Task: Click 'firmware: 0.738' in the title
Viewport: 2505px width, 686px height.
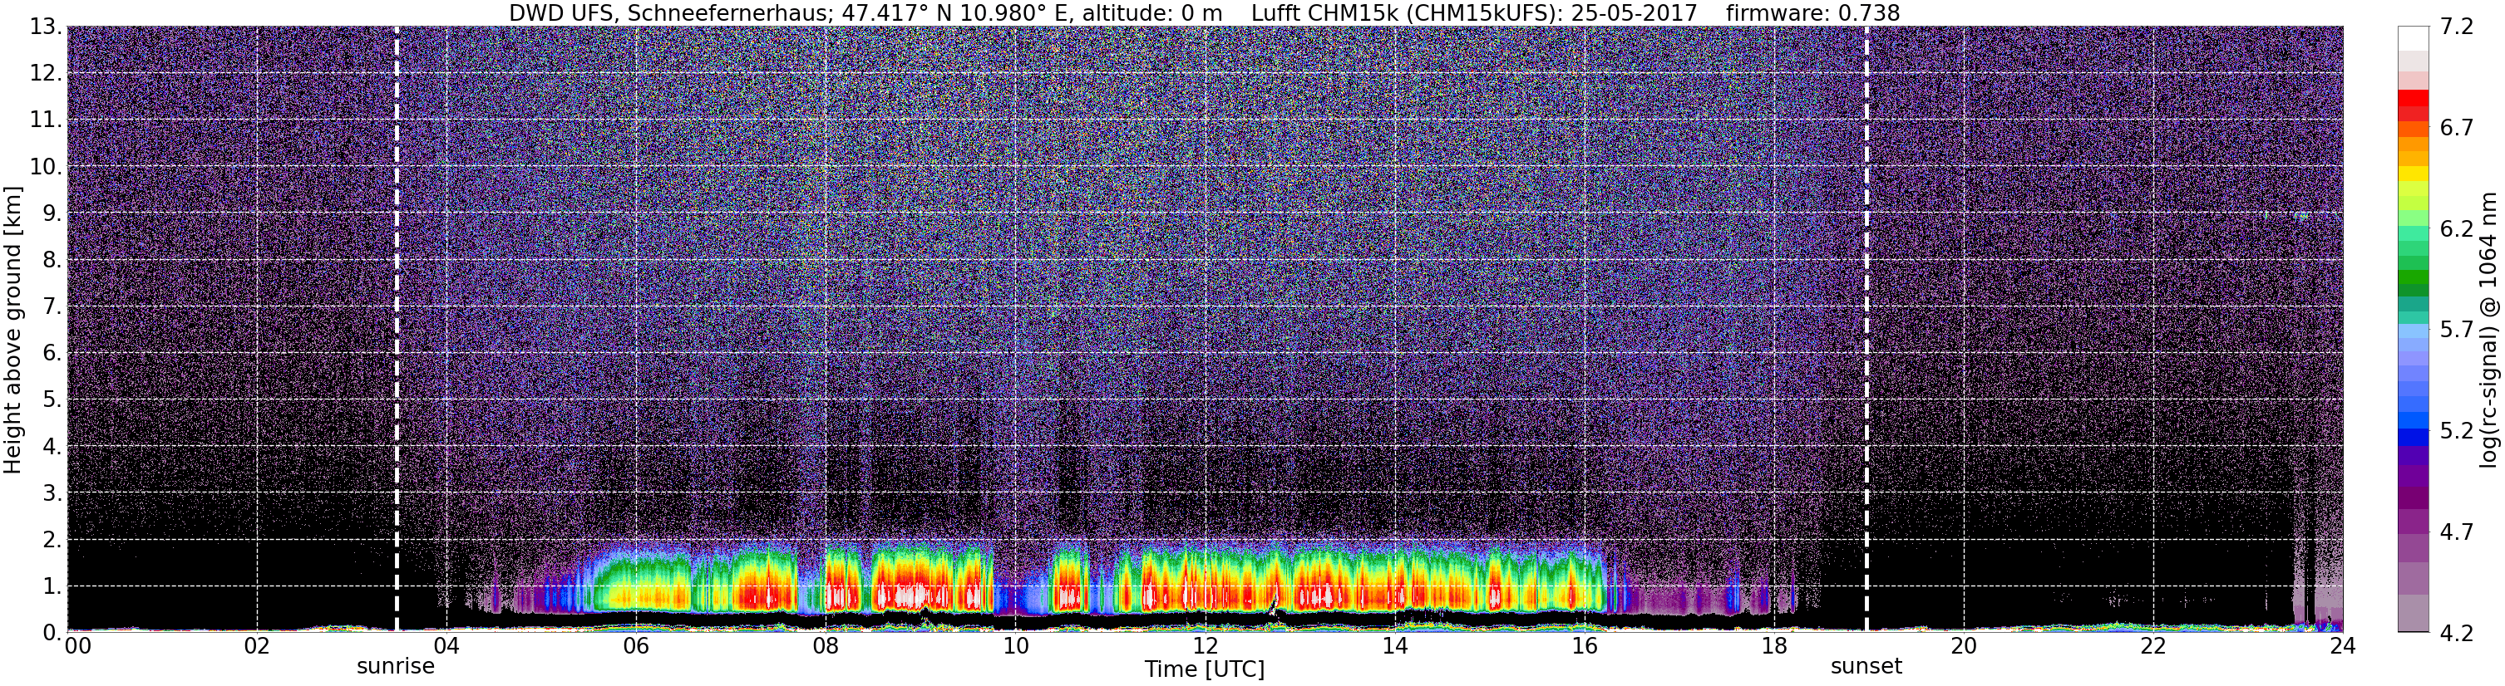Action: pyautogui.click(x=1812, y=12)
